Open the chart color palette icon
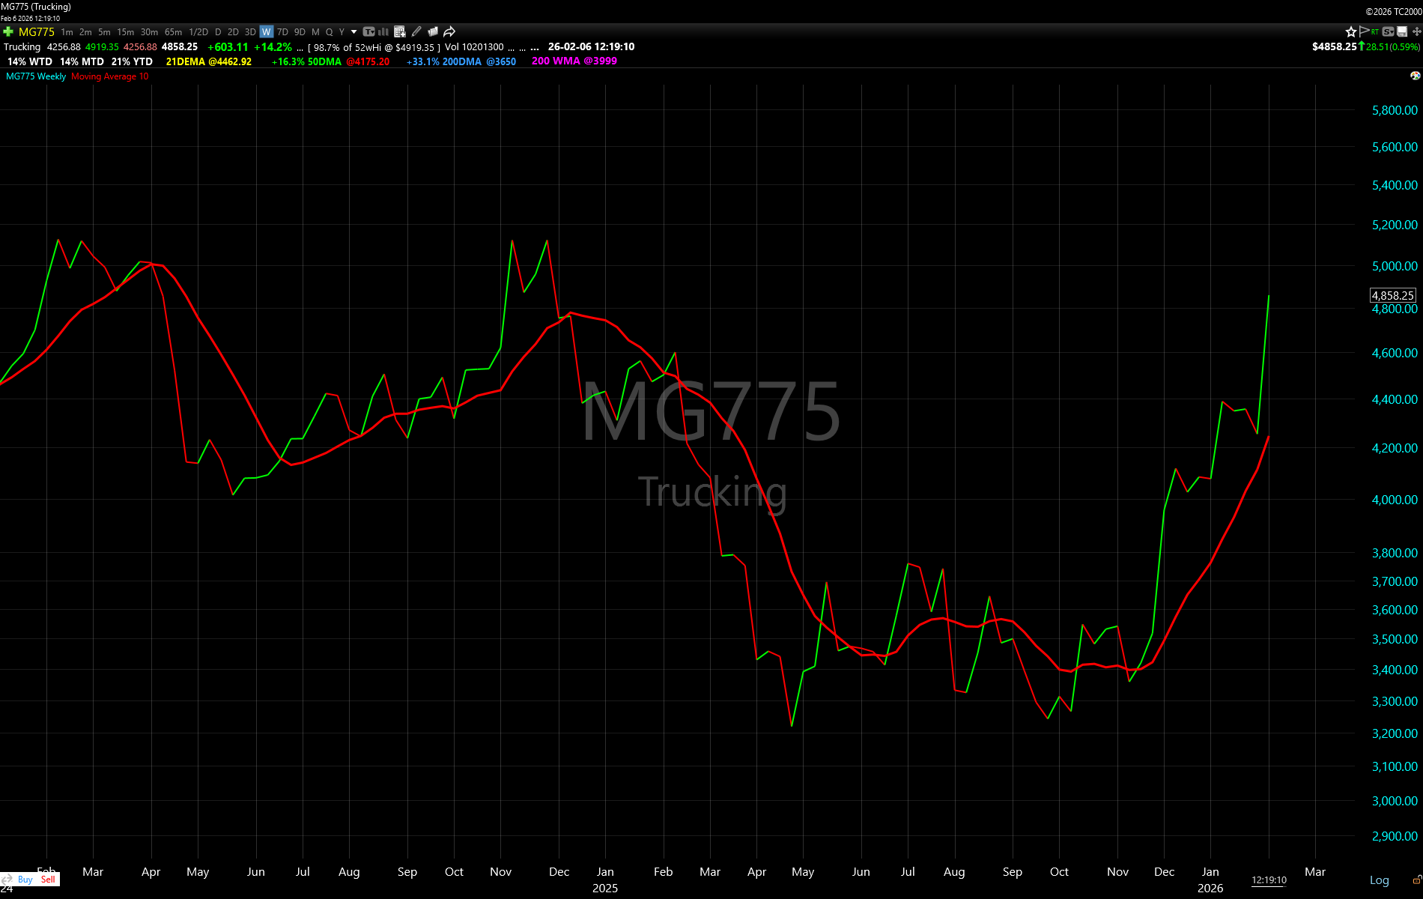The width and height of the screenshot is (1423, 899). click(x=1415, y=76)
